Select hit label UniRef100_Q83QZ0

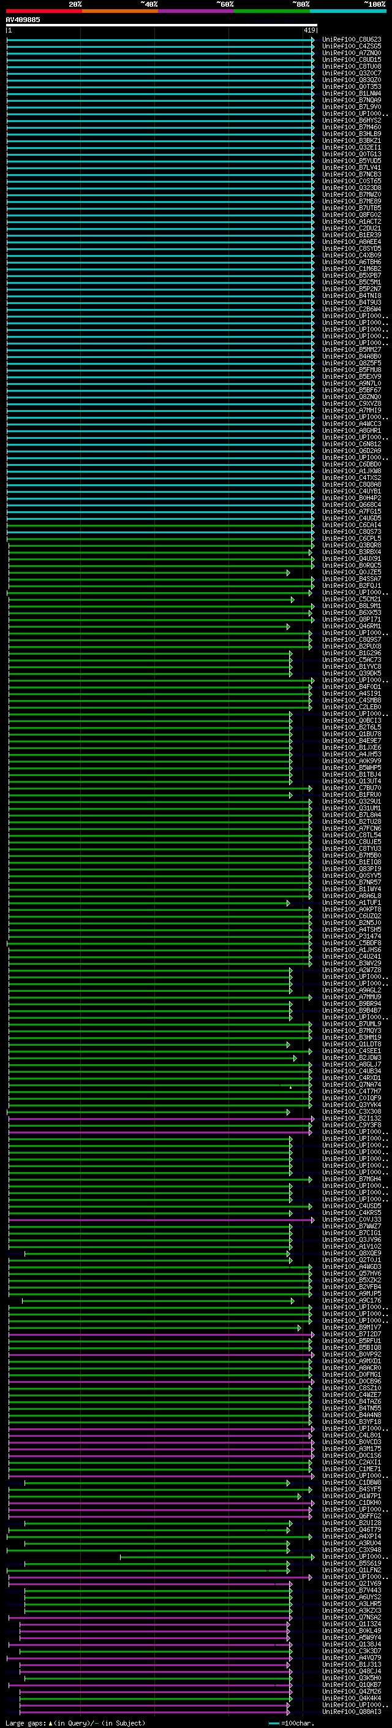pyautogui.click(x=352, y=80)
